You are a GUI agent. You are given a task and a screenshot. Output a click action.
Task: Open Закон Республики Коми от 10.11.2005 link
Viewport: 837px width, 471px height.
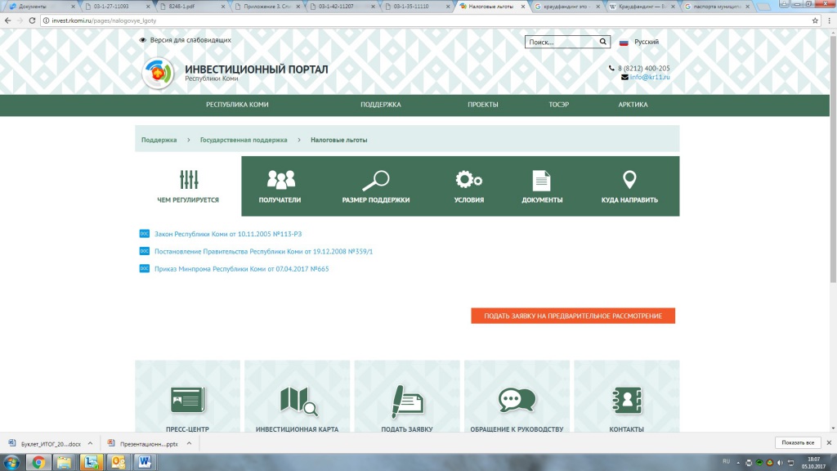[x=228, y=234]
